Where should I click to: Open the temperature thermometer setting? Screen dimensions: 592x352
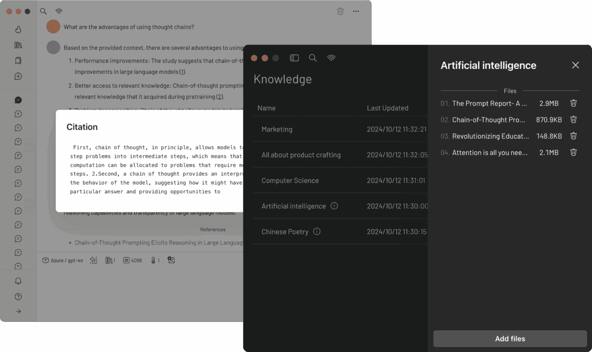pyautogui.click(x=155, y=260)
